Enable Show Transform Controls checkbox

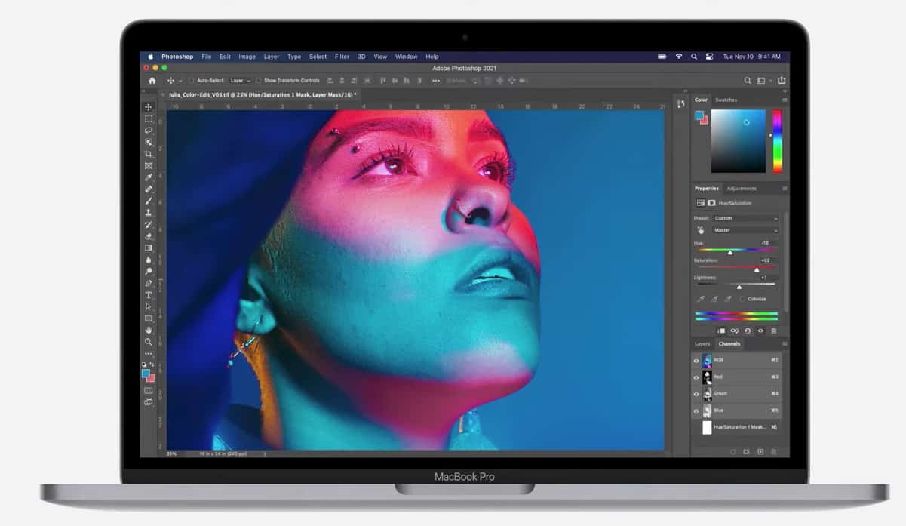point(258,80)
